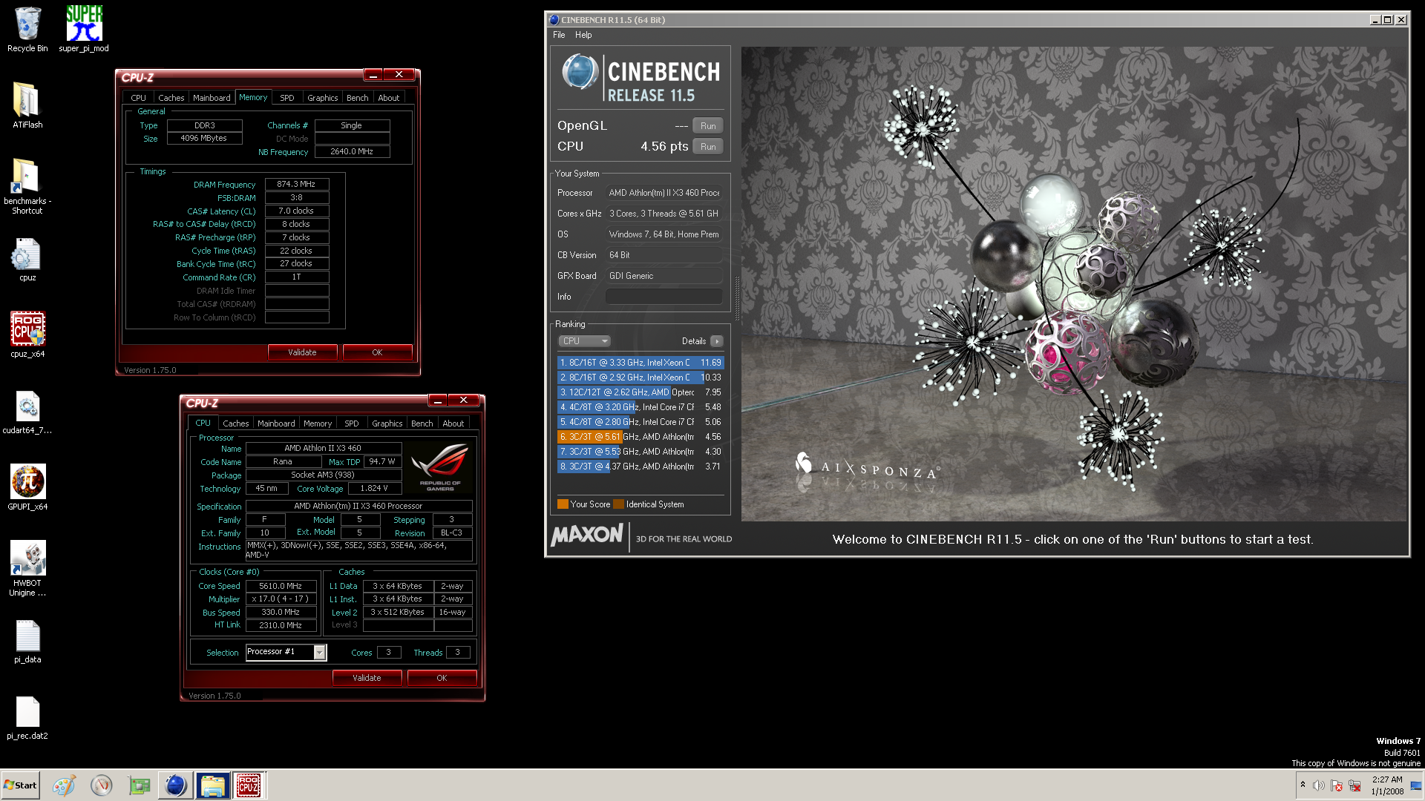The height and width of the screenshot is (801, 1425).
Task: Switch to Cinebench taskbar icon
Action: (x=176, y=785)
